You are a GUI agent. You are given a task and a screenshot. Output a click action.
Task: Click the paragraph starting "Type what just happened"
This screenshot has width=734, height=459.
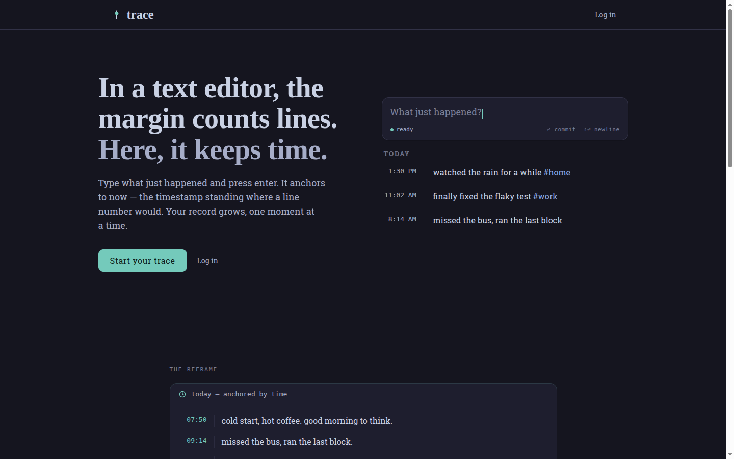212,204
